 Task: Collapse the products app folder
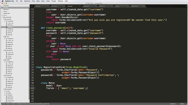[x=4, y=76]
